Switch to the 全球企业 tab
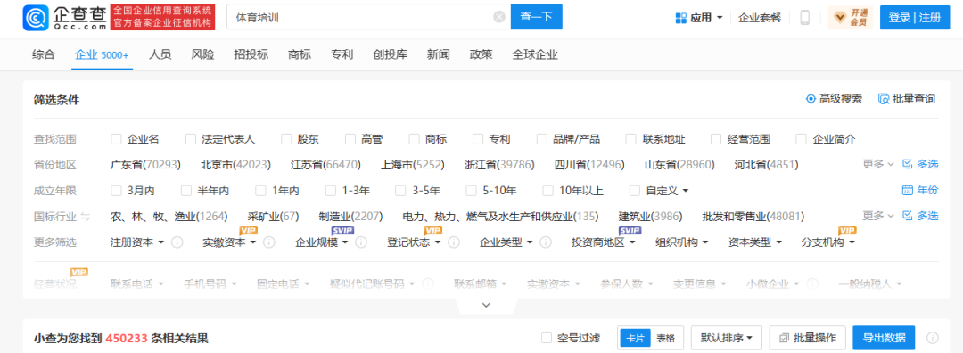The height and width of the screenshot is (353, 963). point(535,54)
